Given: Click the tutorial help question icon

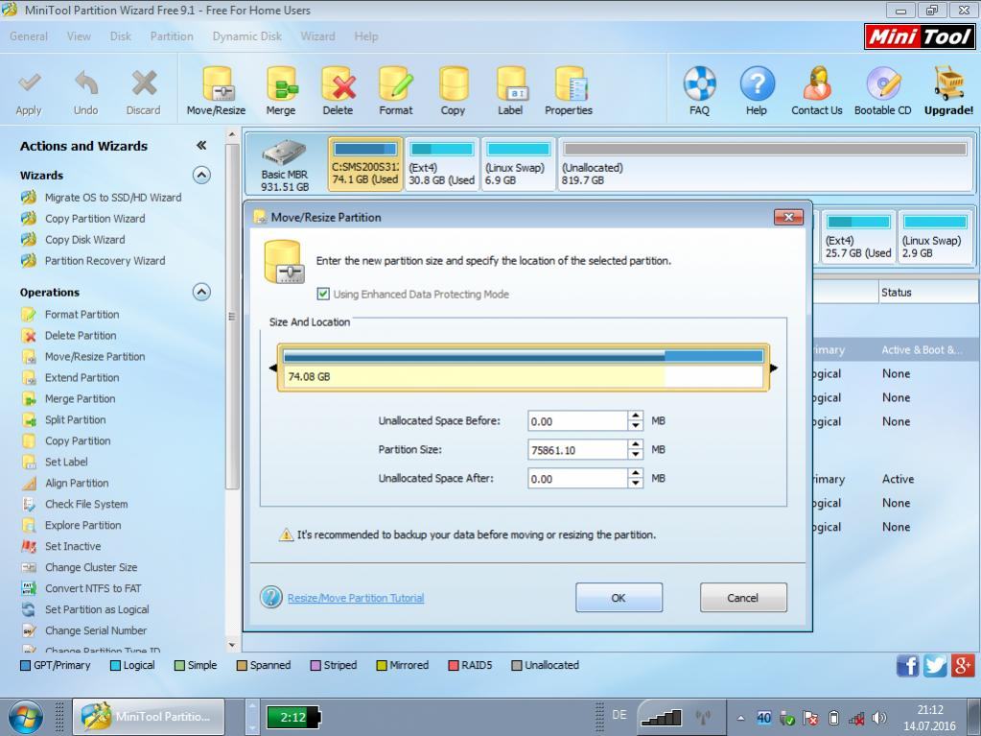Looking at the screenshot, I should [270, 597].
